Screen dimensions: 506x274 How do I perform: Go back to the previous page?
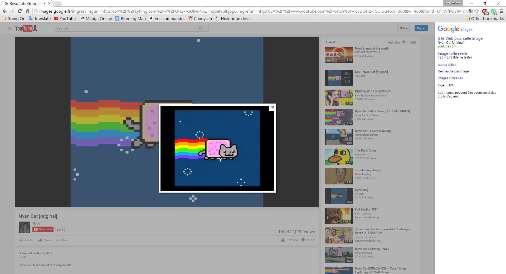tap(4, 11)
